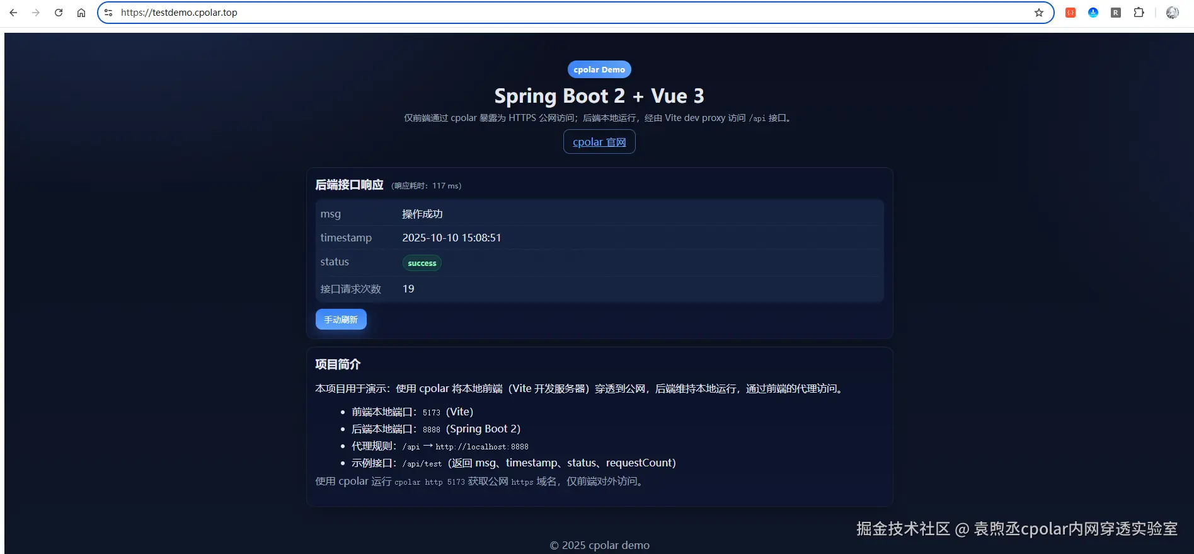
Task: Click the 后端本地端口: 8888 list item
Action: click(x=436, y=429)
